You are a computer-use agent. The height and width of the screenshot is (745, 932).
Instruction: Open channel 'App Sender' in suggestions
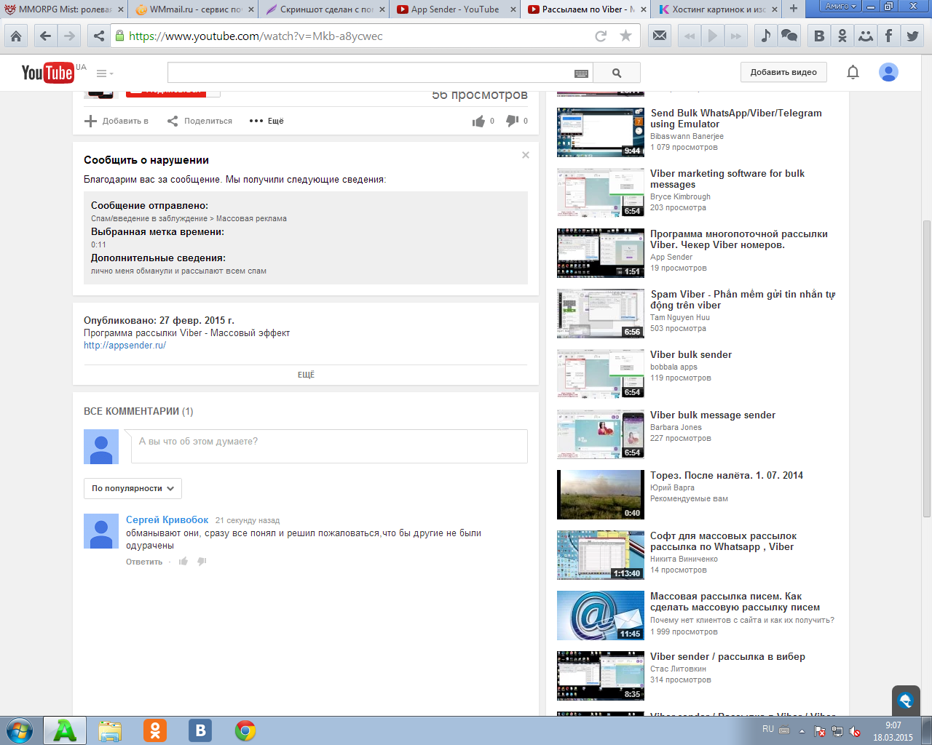[671, 257]
